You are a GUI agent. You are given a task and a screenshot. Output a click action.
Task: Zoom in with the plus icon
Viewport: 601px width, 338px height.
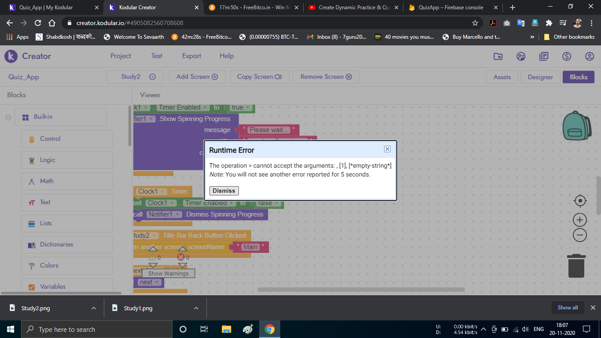tap(580, 220)
